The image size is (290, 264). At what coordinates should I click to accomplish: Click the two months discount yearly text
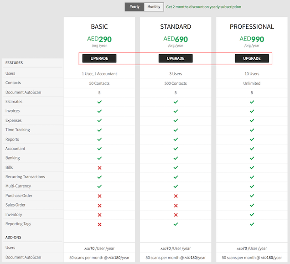[x=203, y=7]
